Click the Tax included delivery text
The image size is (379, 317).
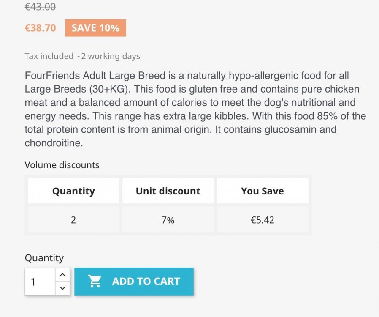(x=82, y=56)
